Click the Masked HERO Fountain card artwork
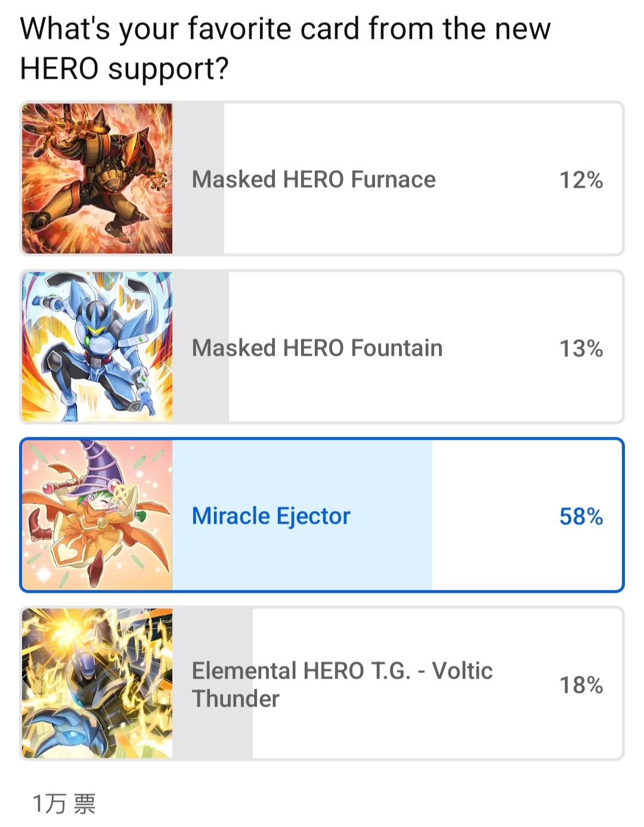 [97, 347]
